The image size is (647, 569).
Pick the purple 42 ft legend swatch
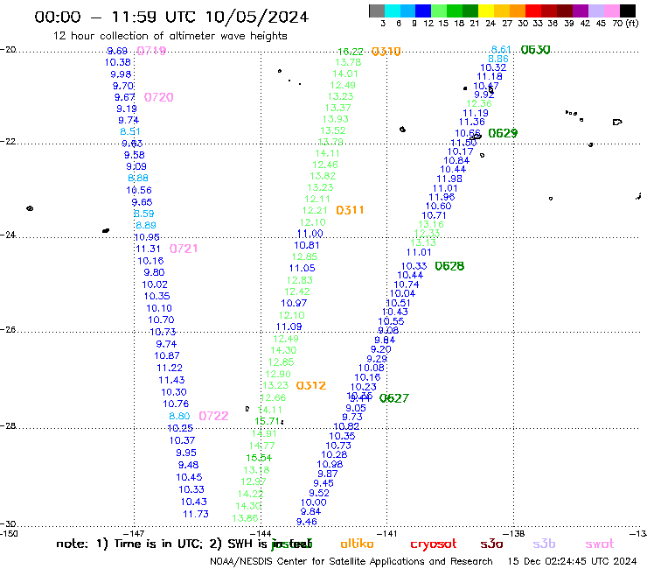click(581, 11)
